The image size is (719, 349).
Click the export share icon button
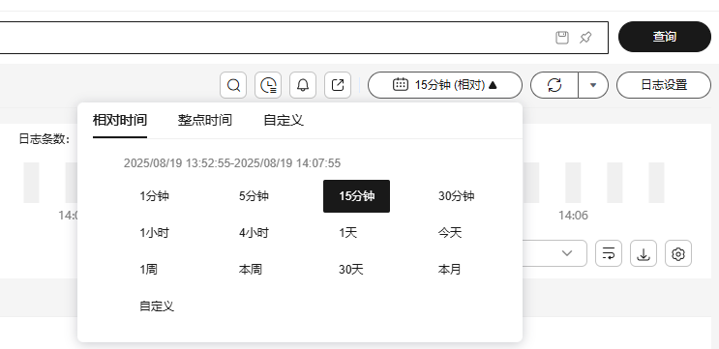tap(338, 85)
